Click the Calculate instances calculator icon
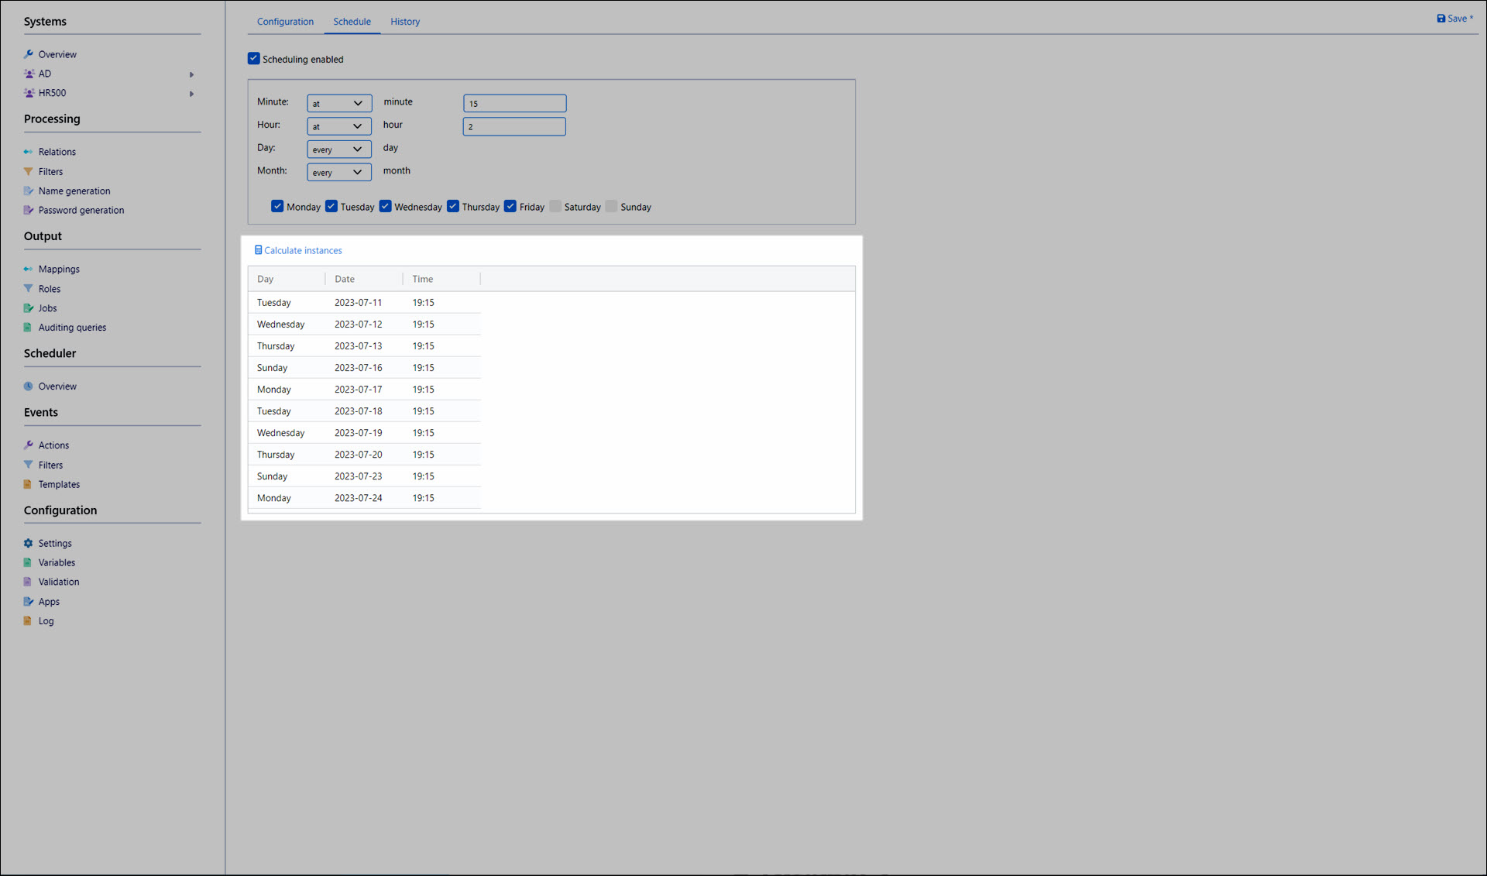This screenshot has height=876, width=1487. point(258,250)
